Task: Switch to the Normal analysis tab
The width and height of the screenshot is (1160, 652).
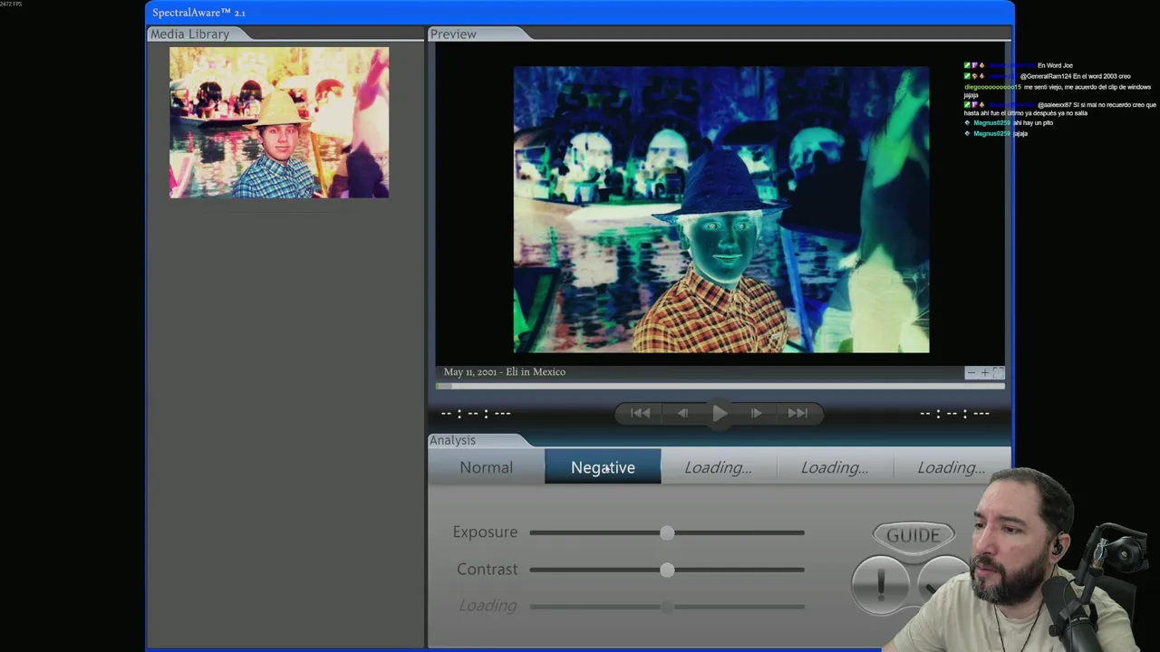Action: tap(486, 467)
